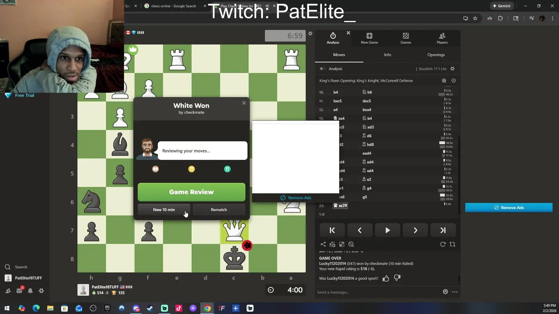Jump to first move of game
This screenshot has width=559, height=314.
tap(332, 230)
